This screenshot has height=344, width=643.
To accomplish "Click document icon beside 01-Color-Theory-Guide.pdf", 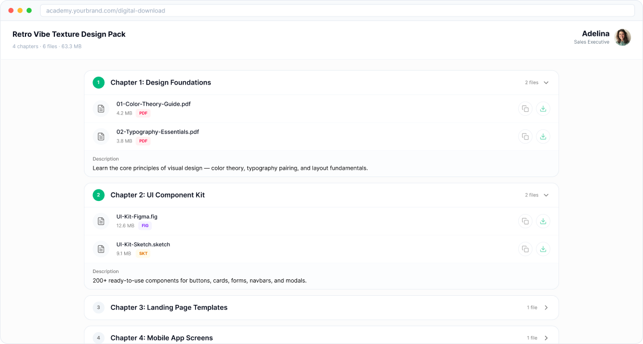I will [101, 108].
